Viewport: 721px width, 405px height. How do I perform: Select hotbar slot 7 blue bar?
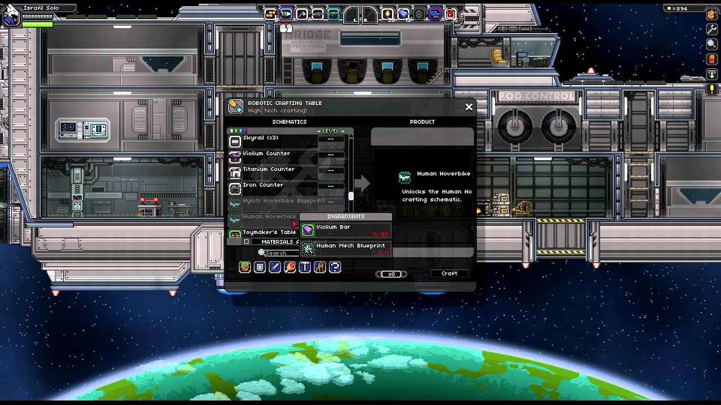tap(403, 14)
